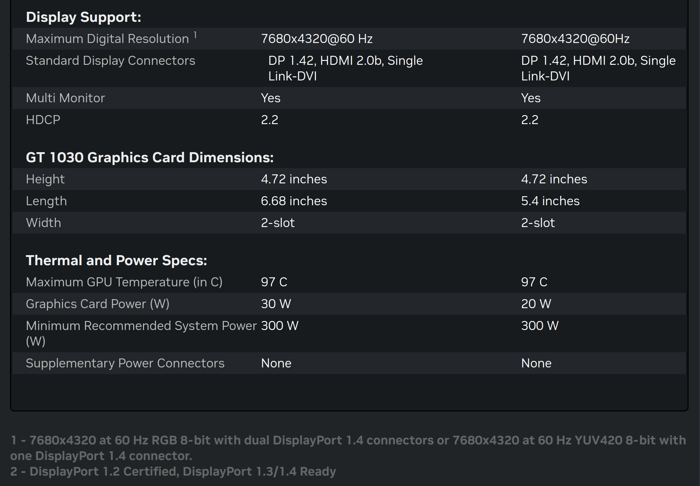
Task: Select the Maximum GPU Temperature label
Action: point(124,282)
